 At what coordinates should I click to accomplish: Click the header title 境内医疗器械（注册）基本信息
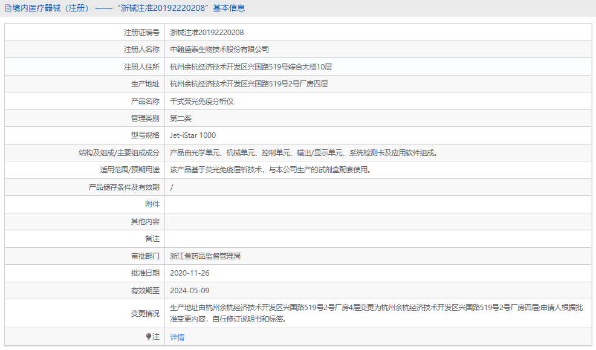coord(129,8)
